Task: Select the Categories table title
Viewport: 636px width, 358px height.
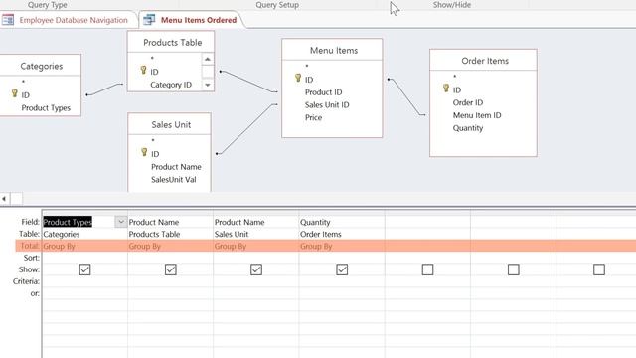Action: pyautogui.click(x=42, y=66)
